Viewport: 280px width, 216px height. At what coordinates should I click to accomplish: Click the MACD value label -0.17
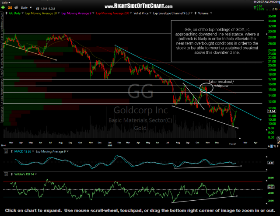tap(271, 163)
